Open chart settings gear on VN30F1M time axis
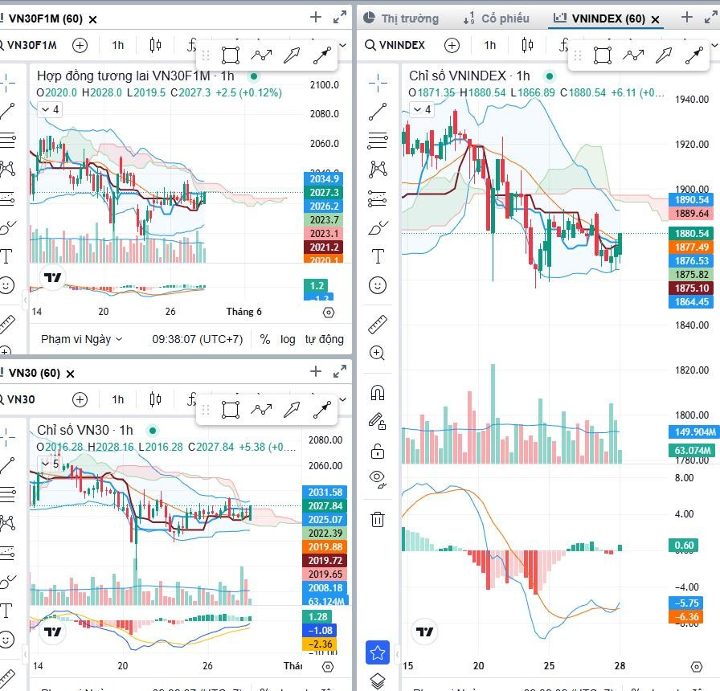The width and height of the screenshot is (720, 691). pyautogui.click(x=329, y=313)
